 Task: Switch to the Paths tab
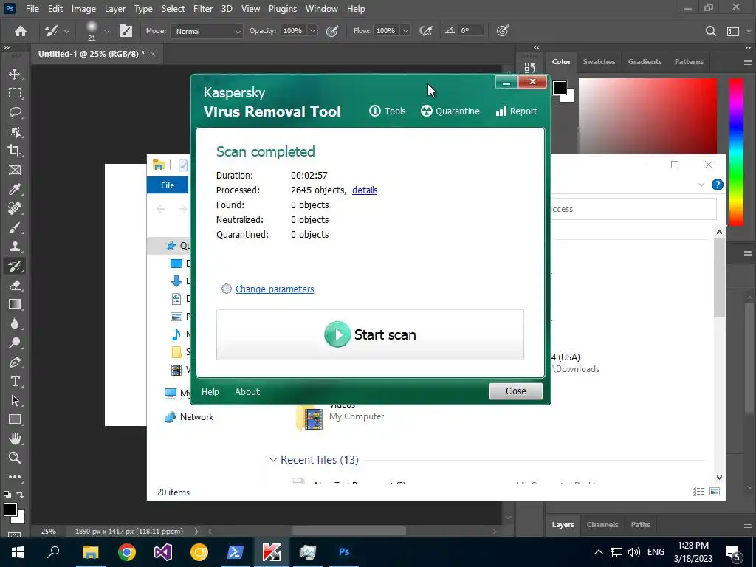tap(640, 525)
